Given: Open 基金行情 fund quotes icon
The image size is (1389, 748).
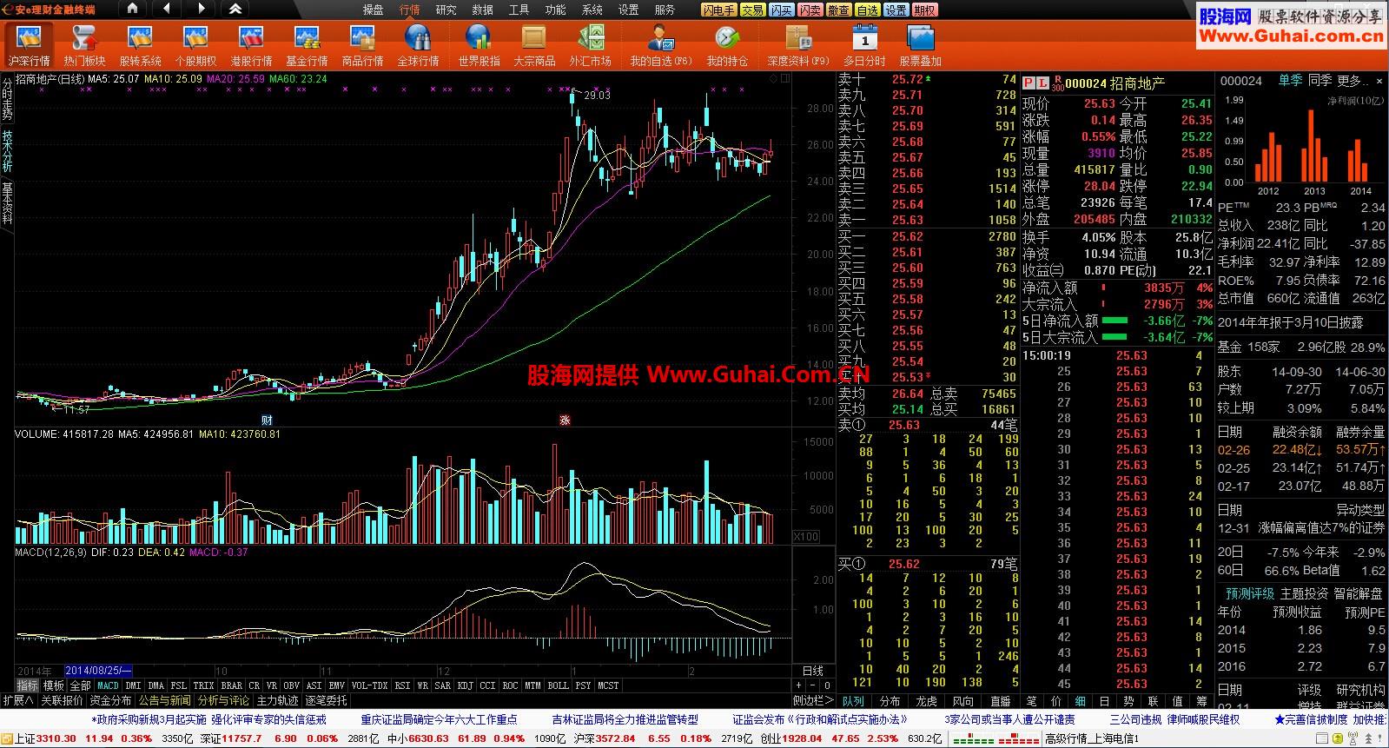Looking at the screenshot, I should (307, 45).
